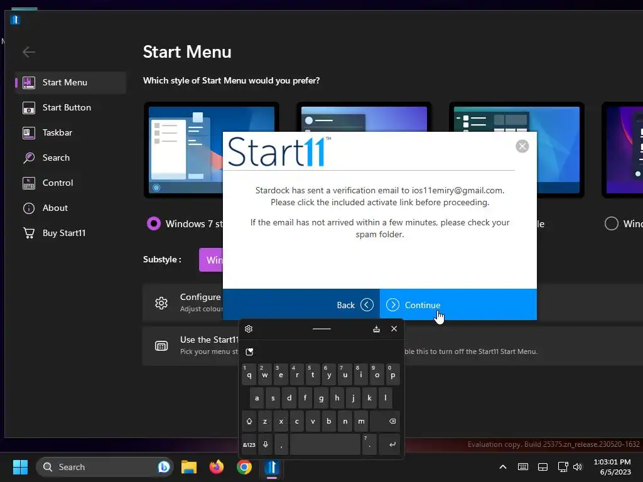Open the touch keyboard settings gear
The height and width of the screenshot is (482, 643).
[x=249, y=329]
